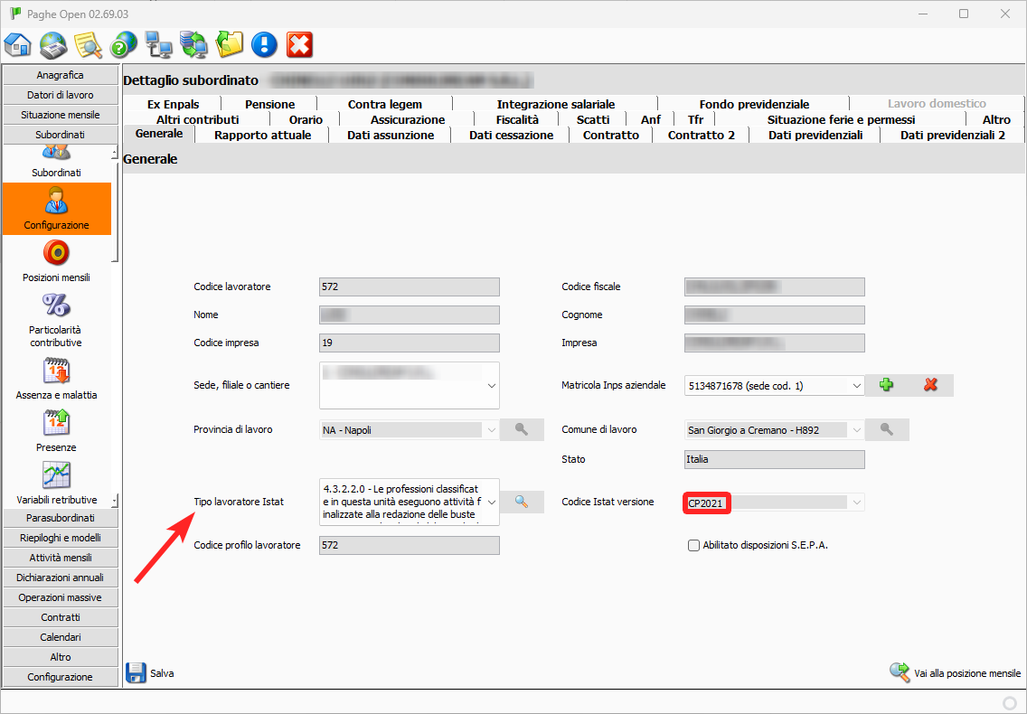This screenshot has height=714, width=1027.
Task: Open the globe with question mark help icon
Action: pos(123,44)
